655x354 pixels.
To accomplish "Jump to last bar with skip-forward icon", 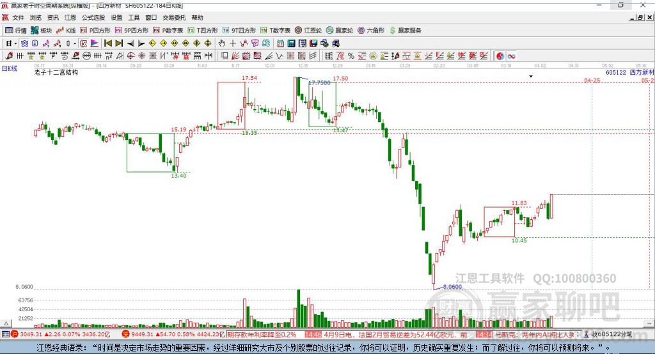I will point(119,43).
